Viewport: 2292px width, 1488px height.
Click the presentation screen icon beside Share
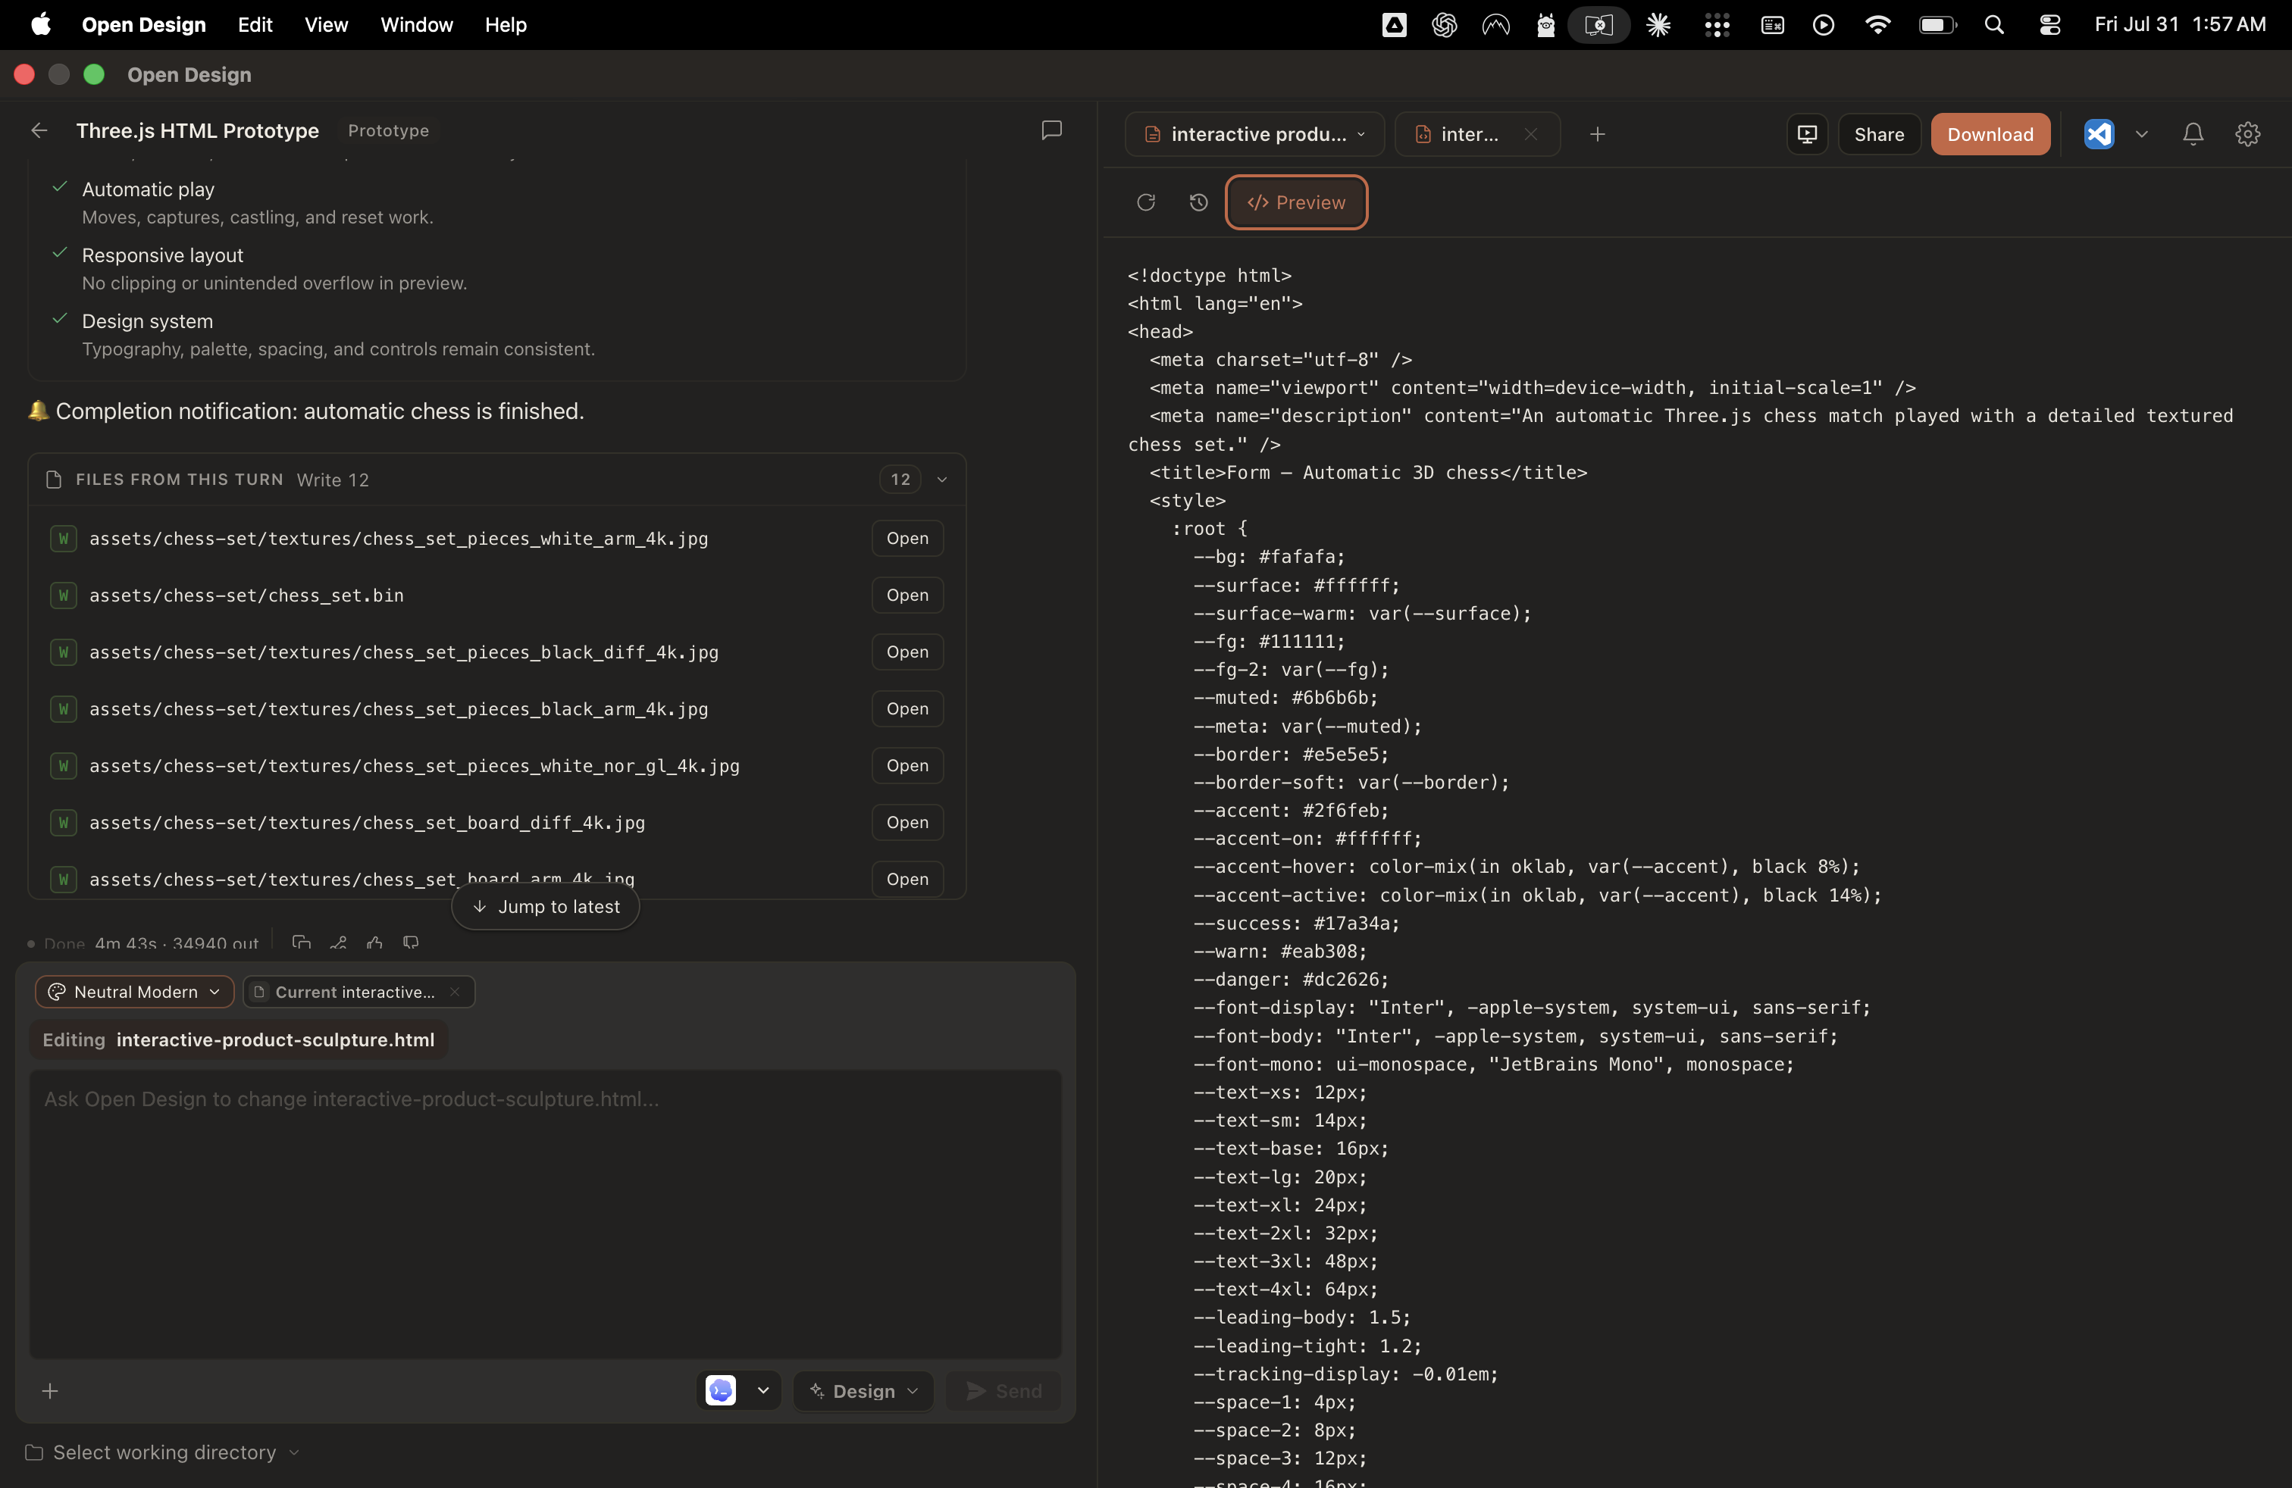[1808, 134]
